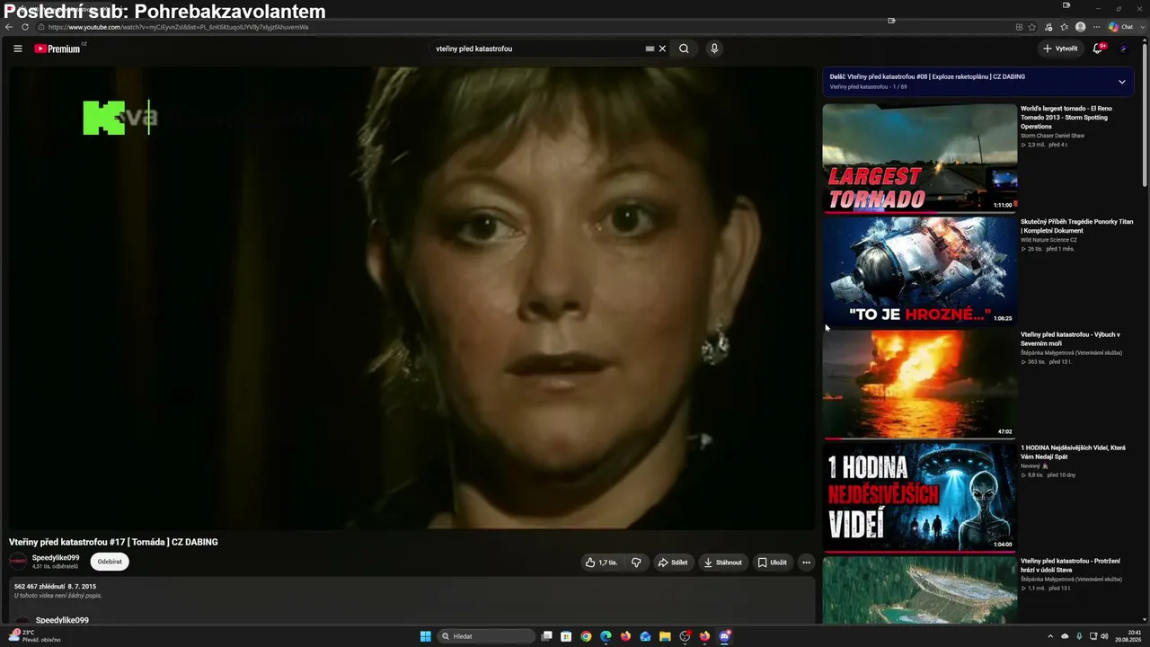This screenshot has width=1150, height=647.
Task: Click the Storm Chaser Daniel Shaw channel name
Action: coord(1052,136)
